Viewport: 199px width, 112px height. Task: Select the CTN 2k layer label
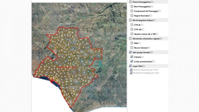click(x=137, y=25)
